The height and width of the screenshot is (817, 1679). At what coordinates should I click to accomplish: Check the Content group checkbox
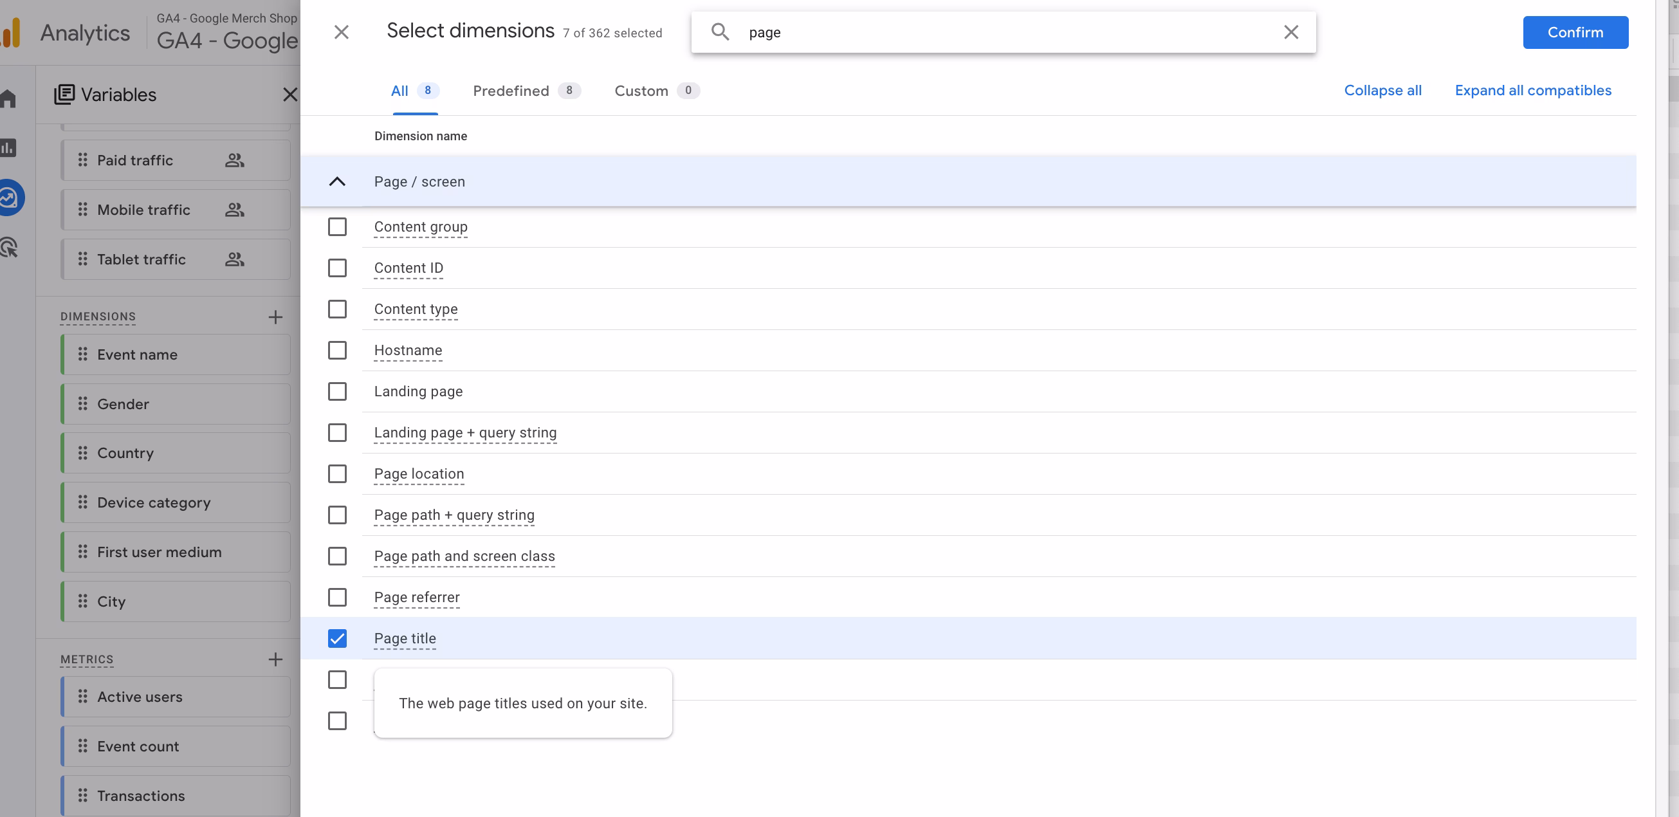point(337,227)
